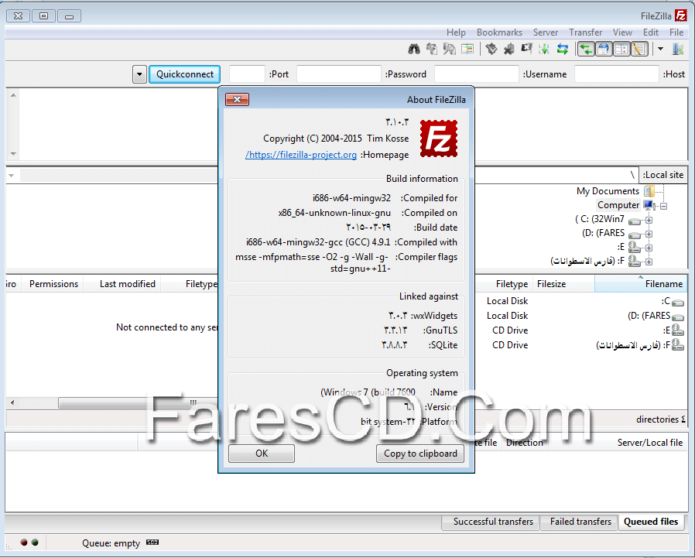Toggle the transfer queue display
This screenshot has height=558, width=695.
coord(586,49)
